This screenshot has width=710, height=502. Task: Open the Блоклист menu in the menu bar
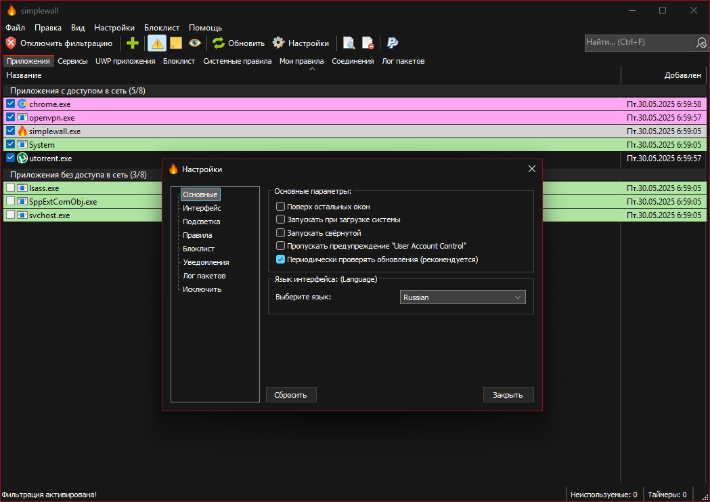coord(162,28)
